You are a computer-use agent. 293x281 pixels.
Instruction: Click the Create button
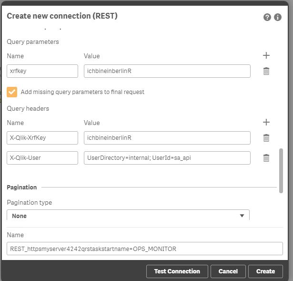point(265,271)
